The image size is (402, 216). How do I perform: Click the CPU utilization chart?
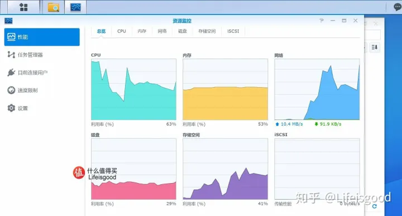[x=133, y=89]
